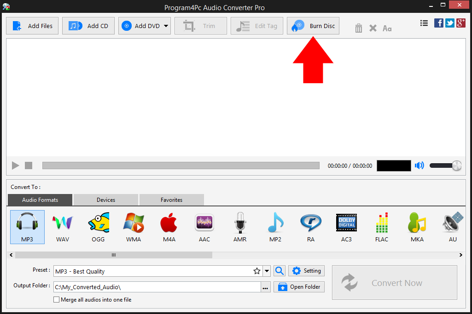Open the search preset icon
This screenshot has width=472, height=314.
279,271
